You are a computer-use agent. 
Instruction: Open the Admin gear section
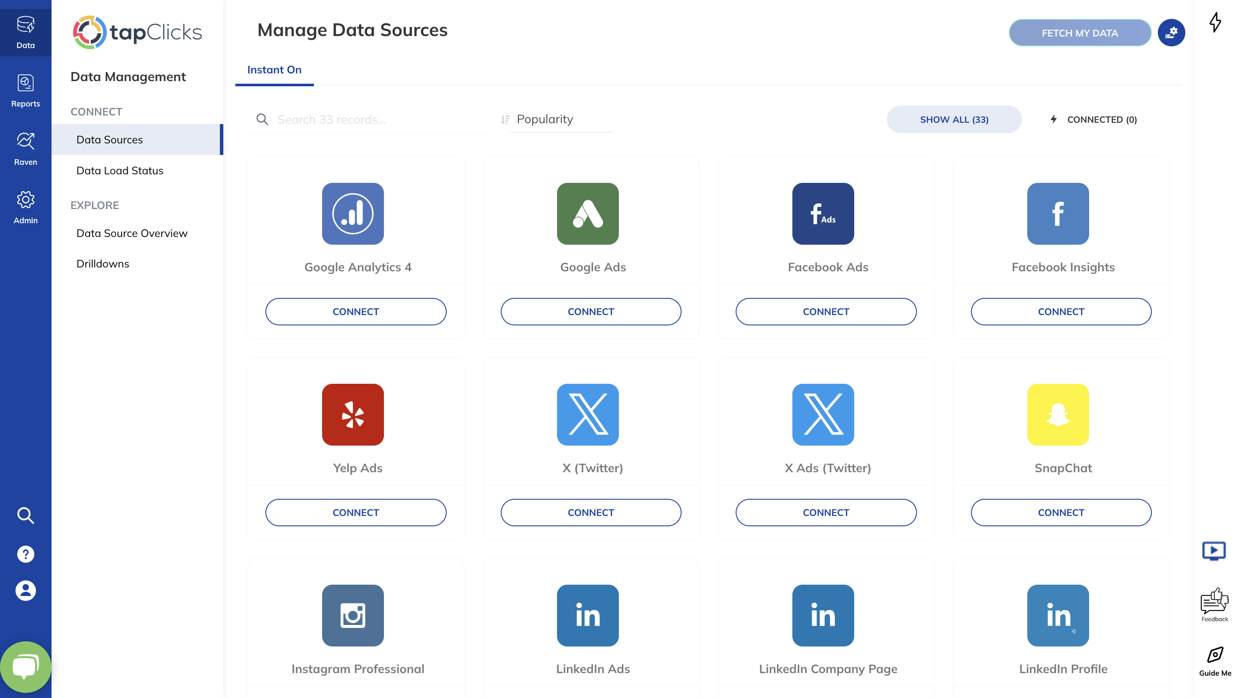(25, 207)
